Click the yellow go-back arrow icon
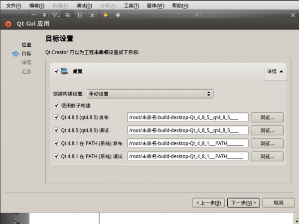Screen dimensions: 299x224 pyautogui.click(x=106, y=15)
